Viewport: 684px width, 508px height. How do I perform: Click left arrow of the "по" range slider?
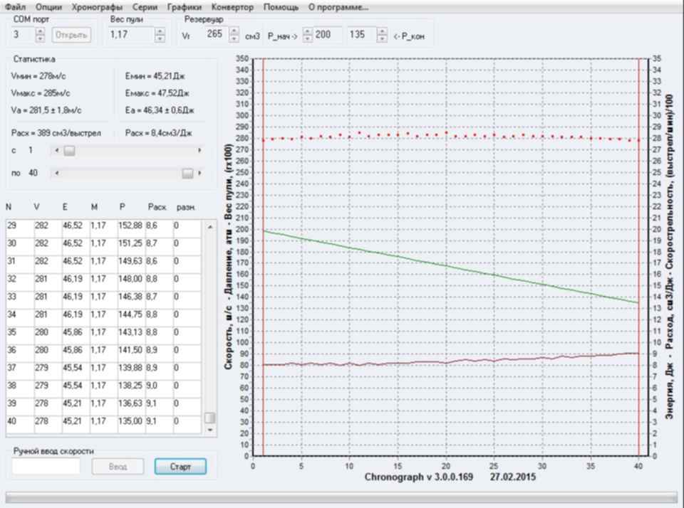(56, 173)
